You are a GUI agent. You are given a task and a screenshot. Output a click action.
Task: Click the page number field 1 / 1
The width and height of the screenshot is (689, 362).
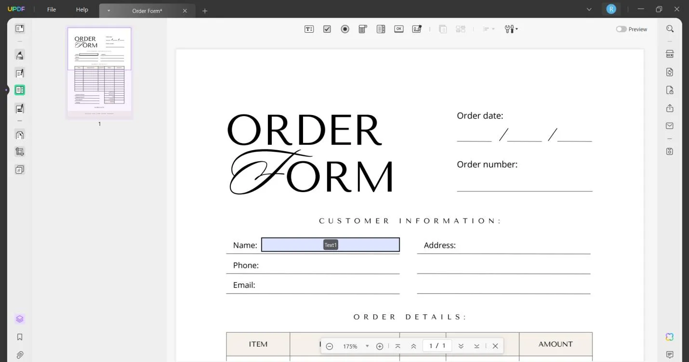pos(437,346)
